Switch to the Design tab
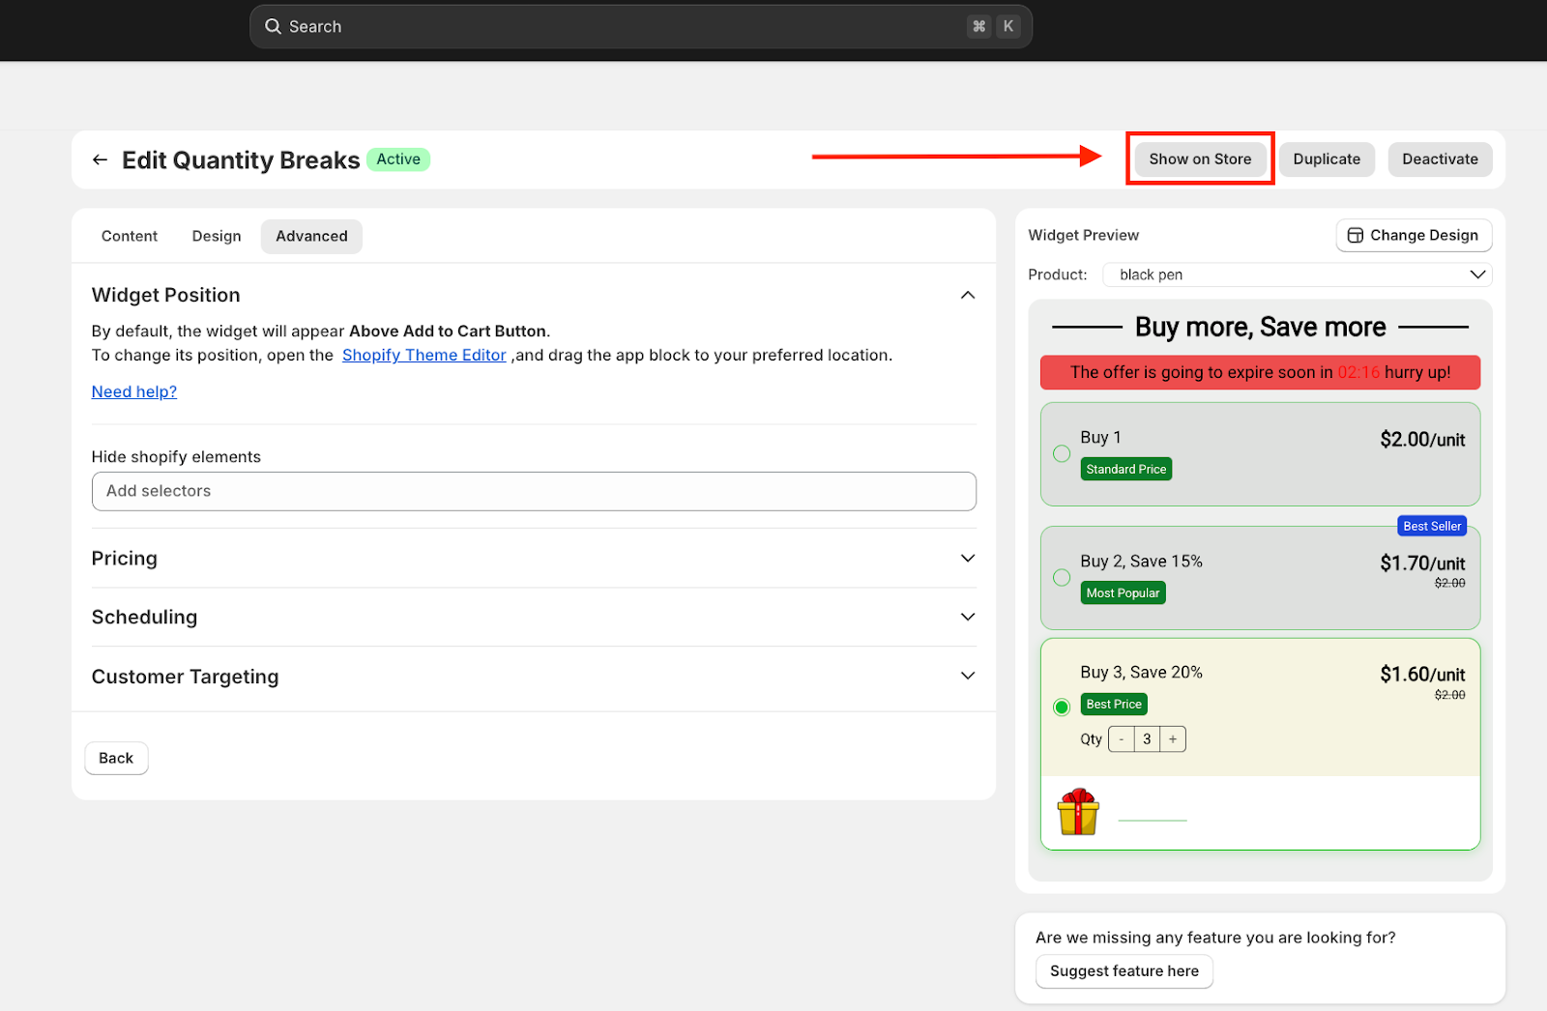This screenshot has height=1011, width=1547. (x=217, y=236)
